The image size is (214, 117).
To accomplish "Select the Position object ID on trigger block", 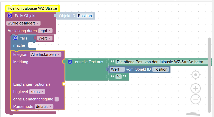I will point(85,16).
